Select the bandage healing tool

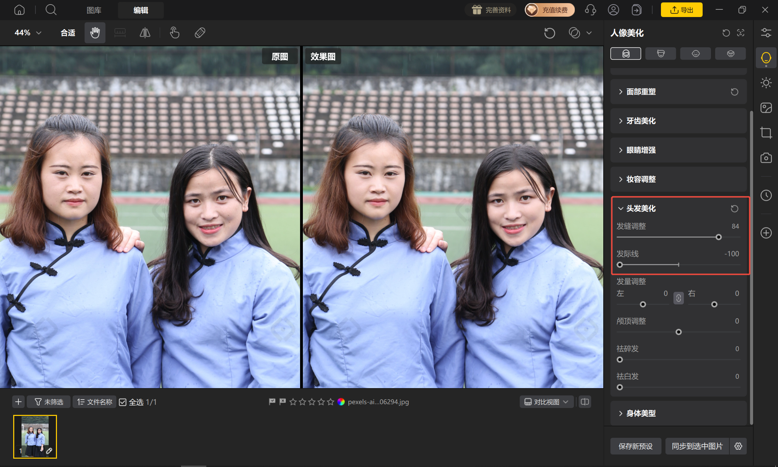pyautogui.click(x=200, y=33)
